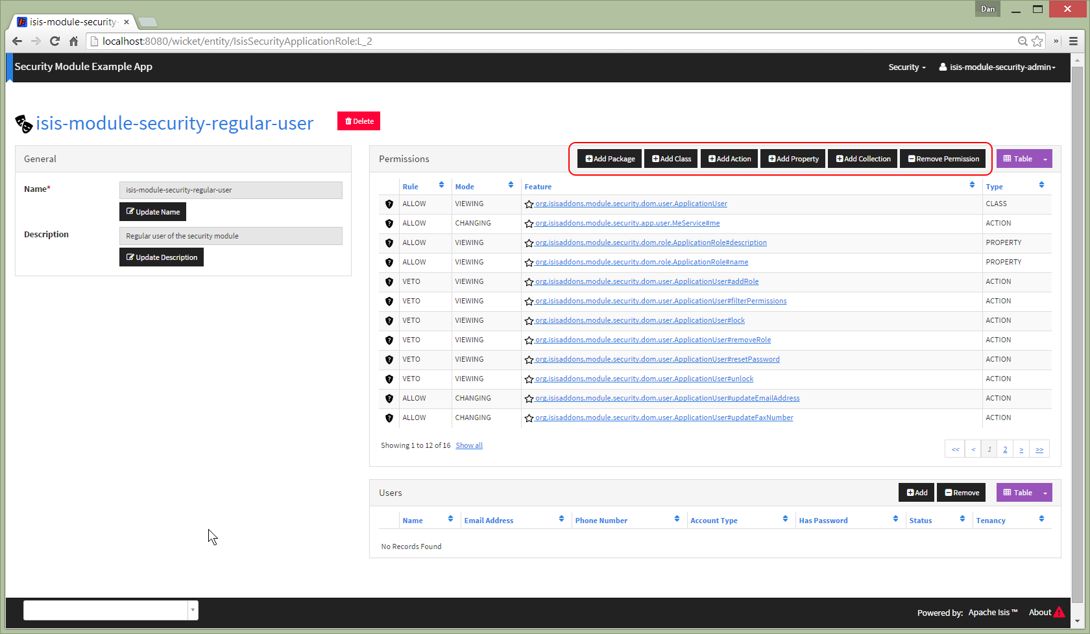This screenshot has height=634, width=1090.
Task: Click the shield icon on MeService#me row
Action: (x=389, y=224)
